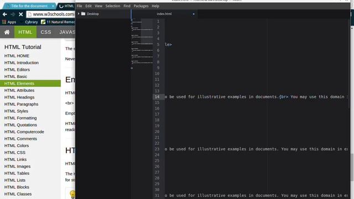Open HTML Colors in the sidebar

pos(17,145)
